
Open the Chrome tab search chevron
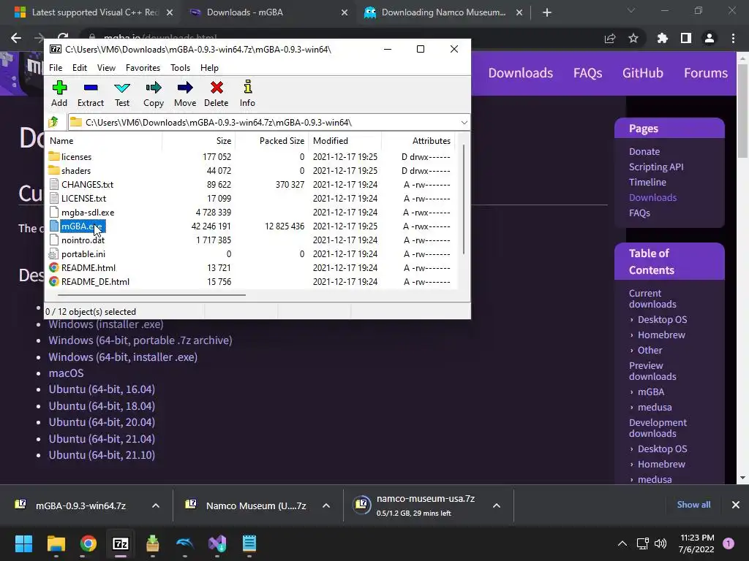tap(631, 10)
